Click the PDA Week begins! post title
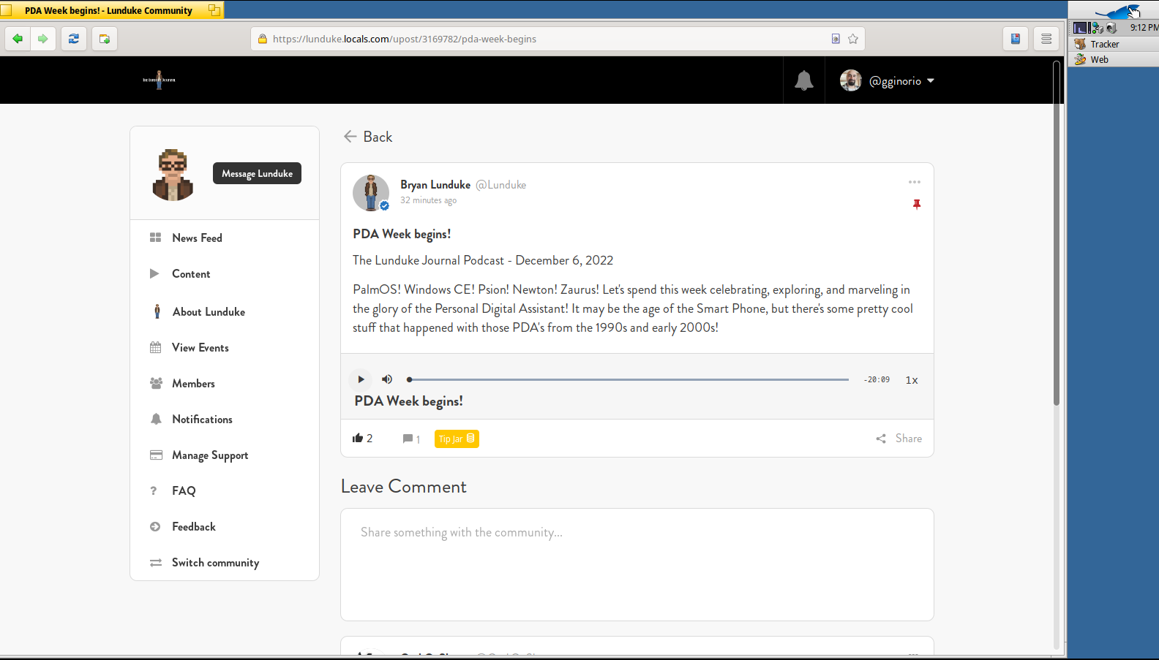This screenshot has width=1159, height=660. [x=402, y=234]
